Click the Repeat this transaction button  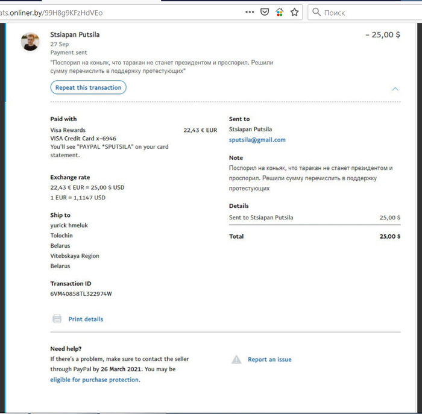[x=88, y=87]
